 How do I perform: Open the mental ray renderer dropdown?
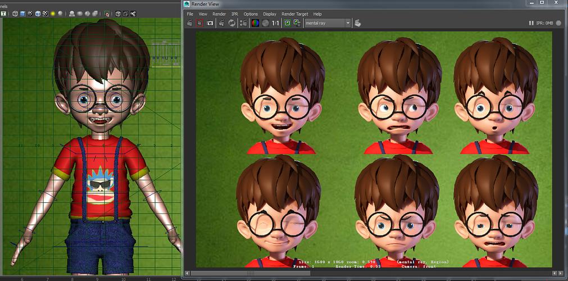click(328, 23)
